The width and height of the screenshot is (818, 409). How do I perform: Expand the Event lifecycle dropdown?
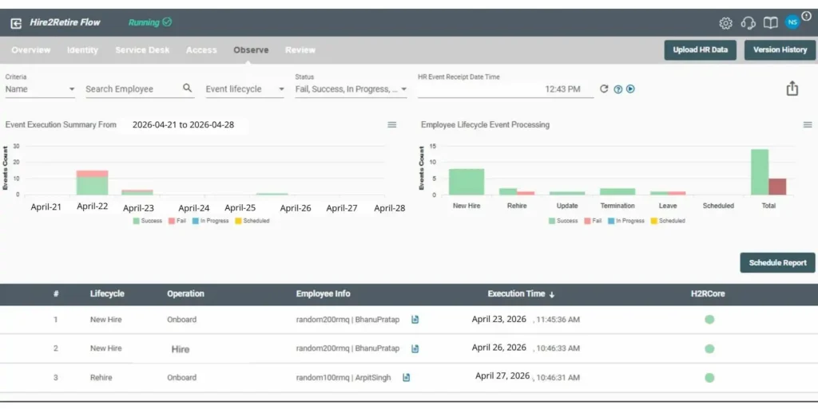click(x=244, y=89)
